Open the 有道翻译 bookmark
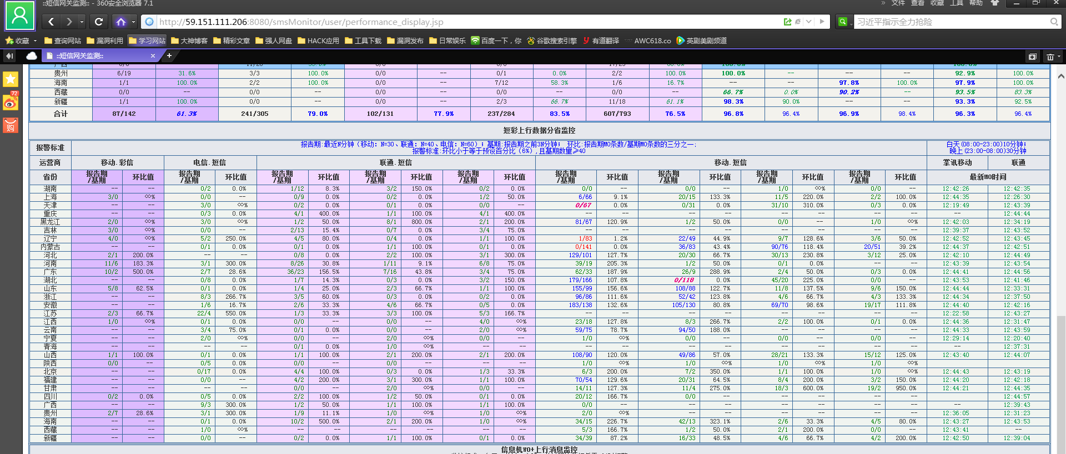The height and width of the screenshot is (454, 1066). pos(601,40)
